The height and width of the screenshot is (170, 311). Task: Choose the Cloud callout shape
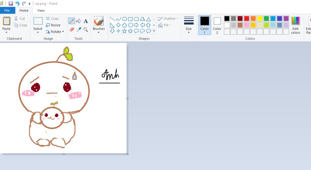pyautogui.click(x=148, y=31)
